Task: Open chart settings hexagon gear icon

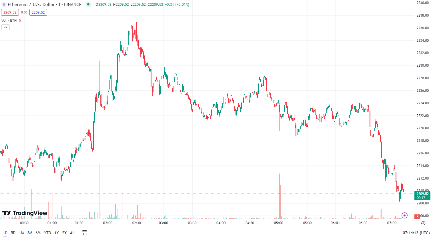Action: point(423,223)
